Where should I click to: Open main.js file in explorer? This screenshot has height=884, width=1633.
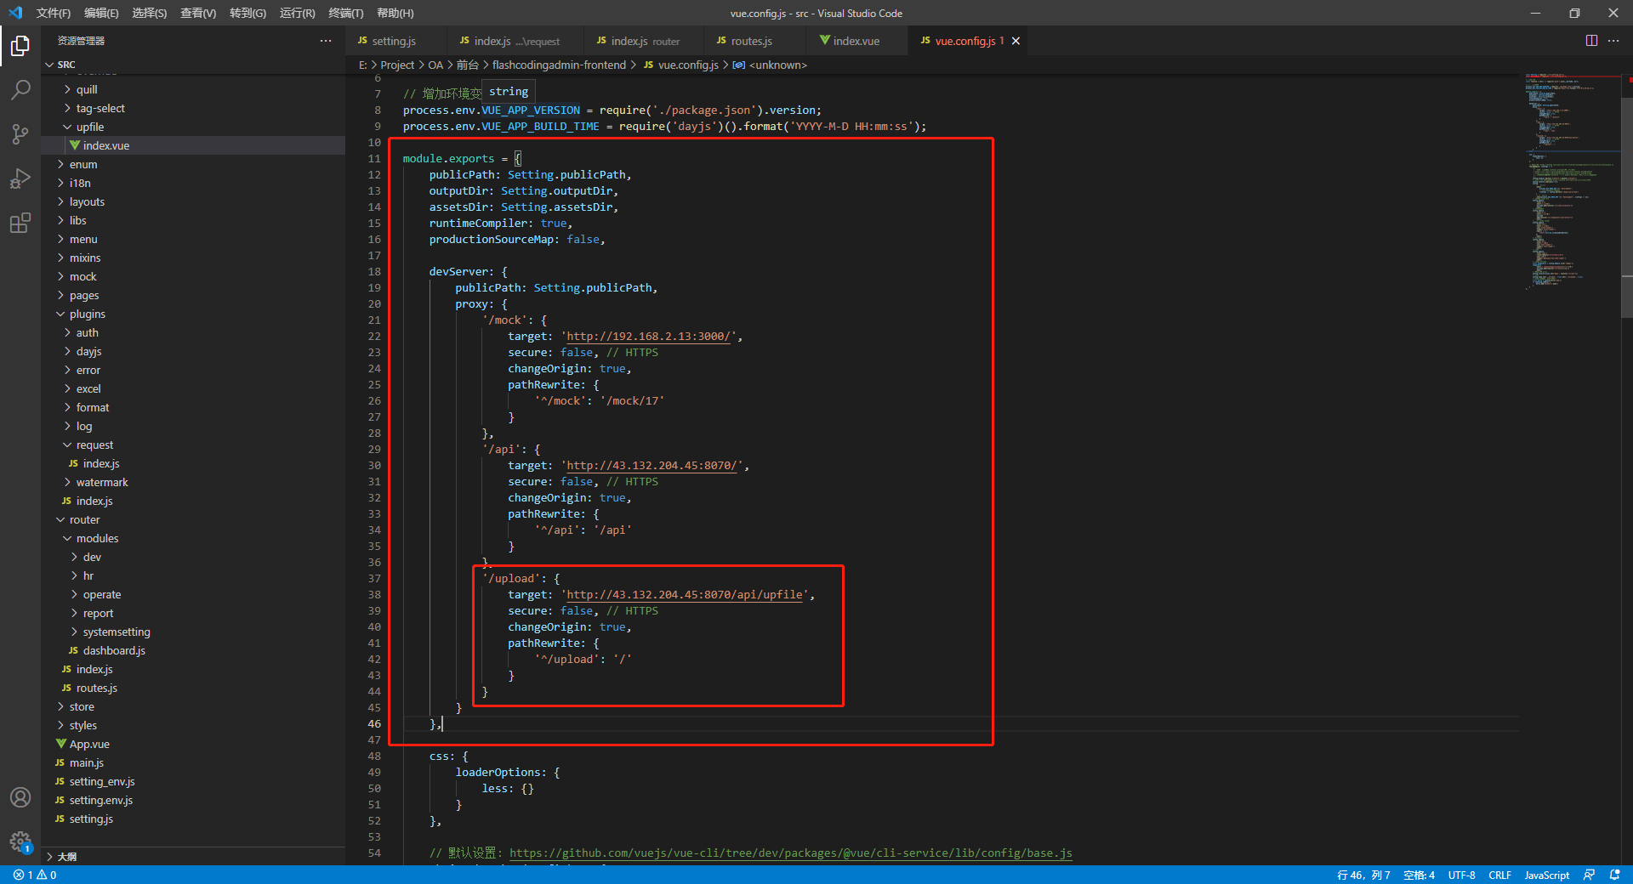193,762
